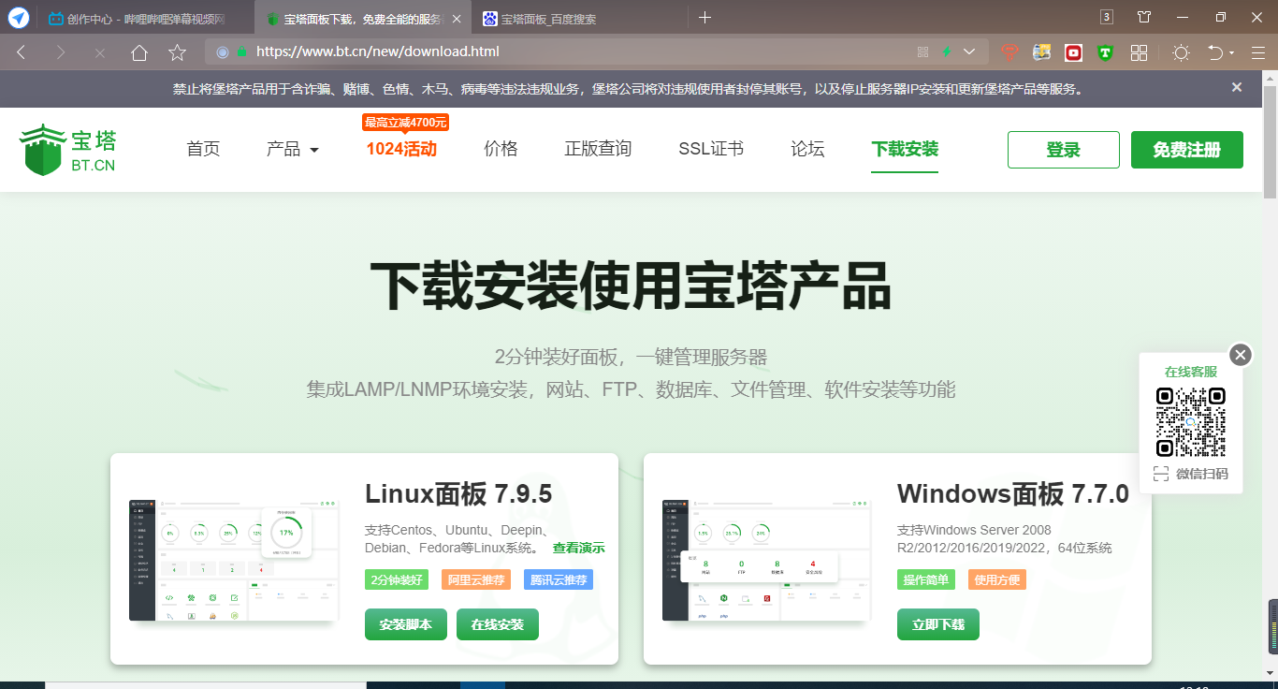The width and height of the screenshot is (1278, 689).
Task: Click the 在线安装 button
Action: tap(498, 624)
